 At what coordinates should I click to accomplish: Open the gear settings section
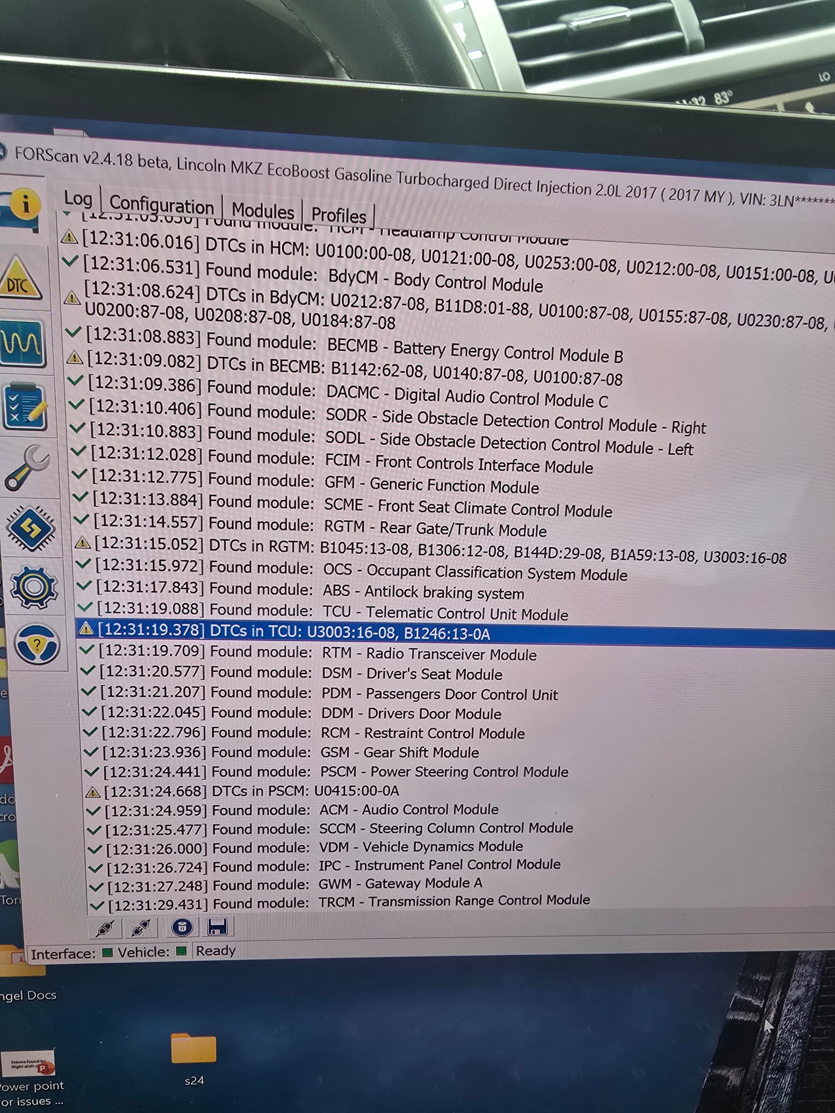[x=34, y=587]
